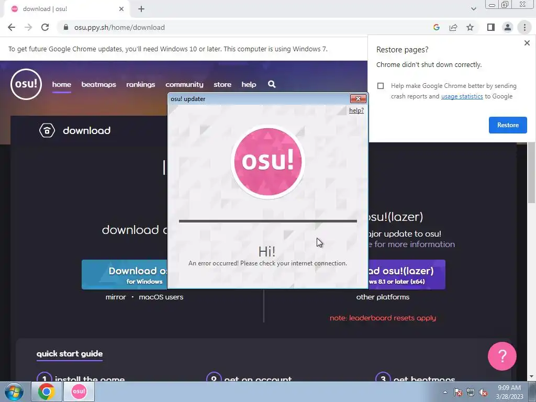Screen dimensions: 536x402
Task: Click the Google icon in address bar
Action: pos(436,27)
